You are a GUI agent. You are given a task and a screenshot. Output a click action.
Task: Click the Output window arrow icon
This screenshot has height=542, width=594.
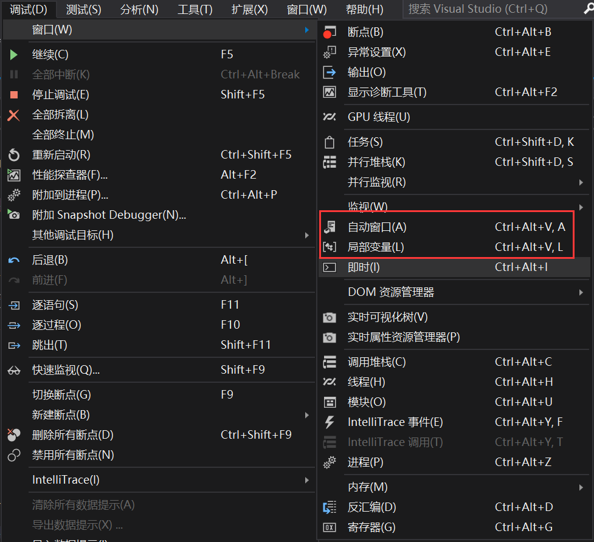(x=329, y=72)
